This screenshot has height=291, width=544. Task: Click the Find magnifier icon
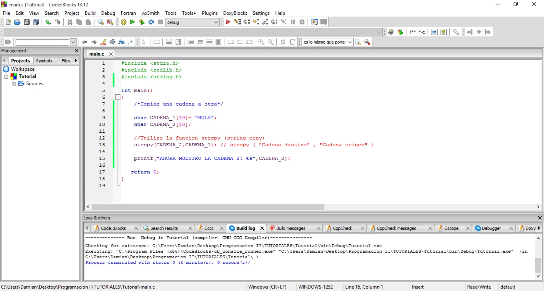[x=101, y=22]
